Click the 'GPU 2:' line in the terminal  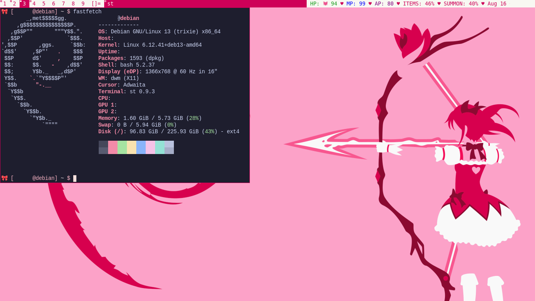pos(108,112)
